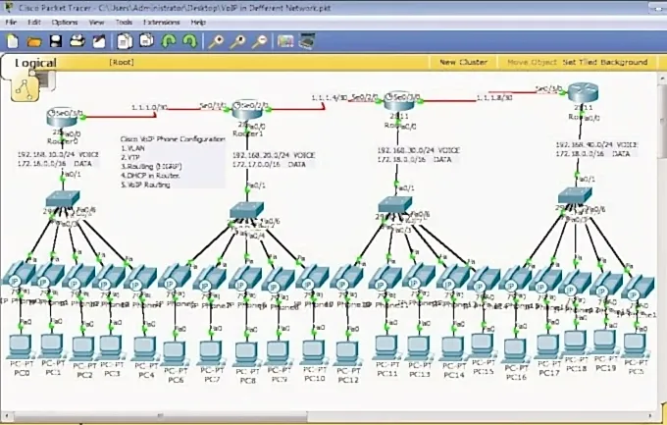This screenshot has height=425, width=667.
Task: Open the Help menu
Action: [198, 23]
